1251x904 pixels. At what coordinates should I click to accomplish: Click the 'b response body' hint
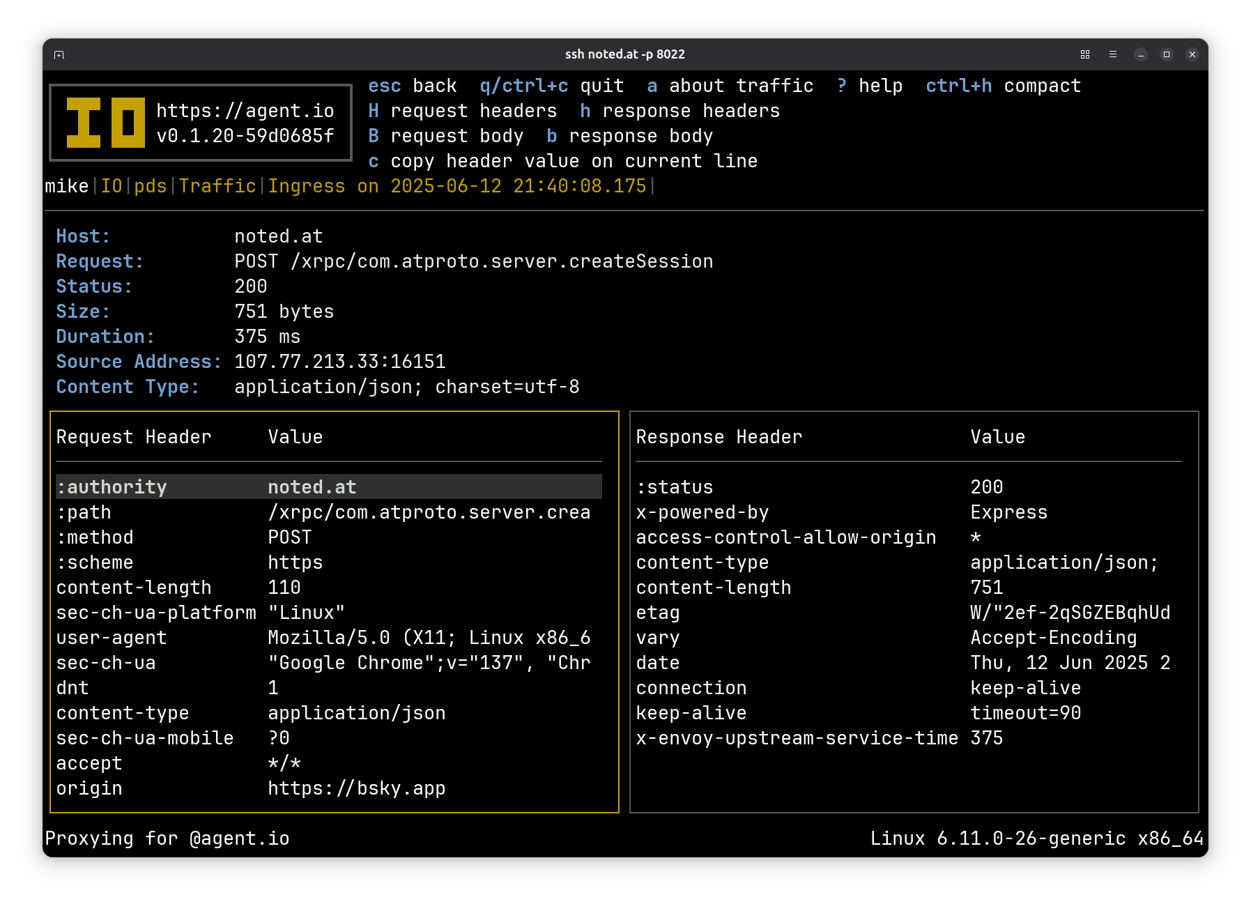pyautogui.click(x=630, y=136)
